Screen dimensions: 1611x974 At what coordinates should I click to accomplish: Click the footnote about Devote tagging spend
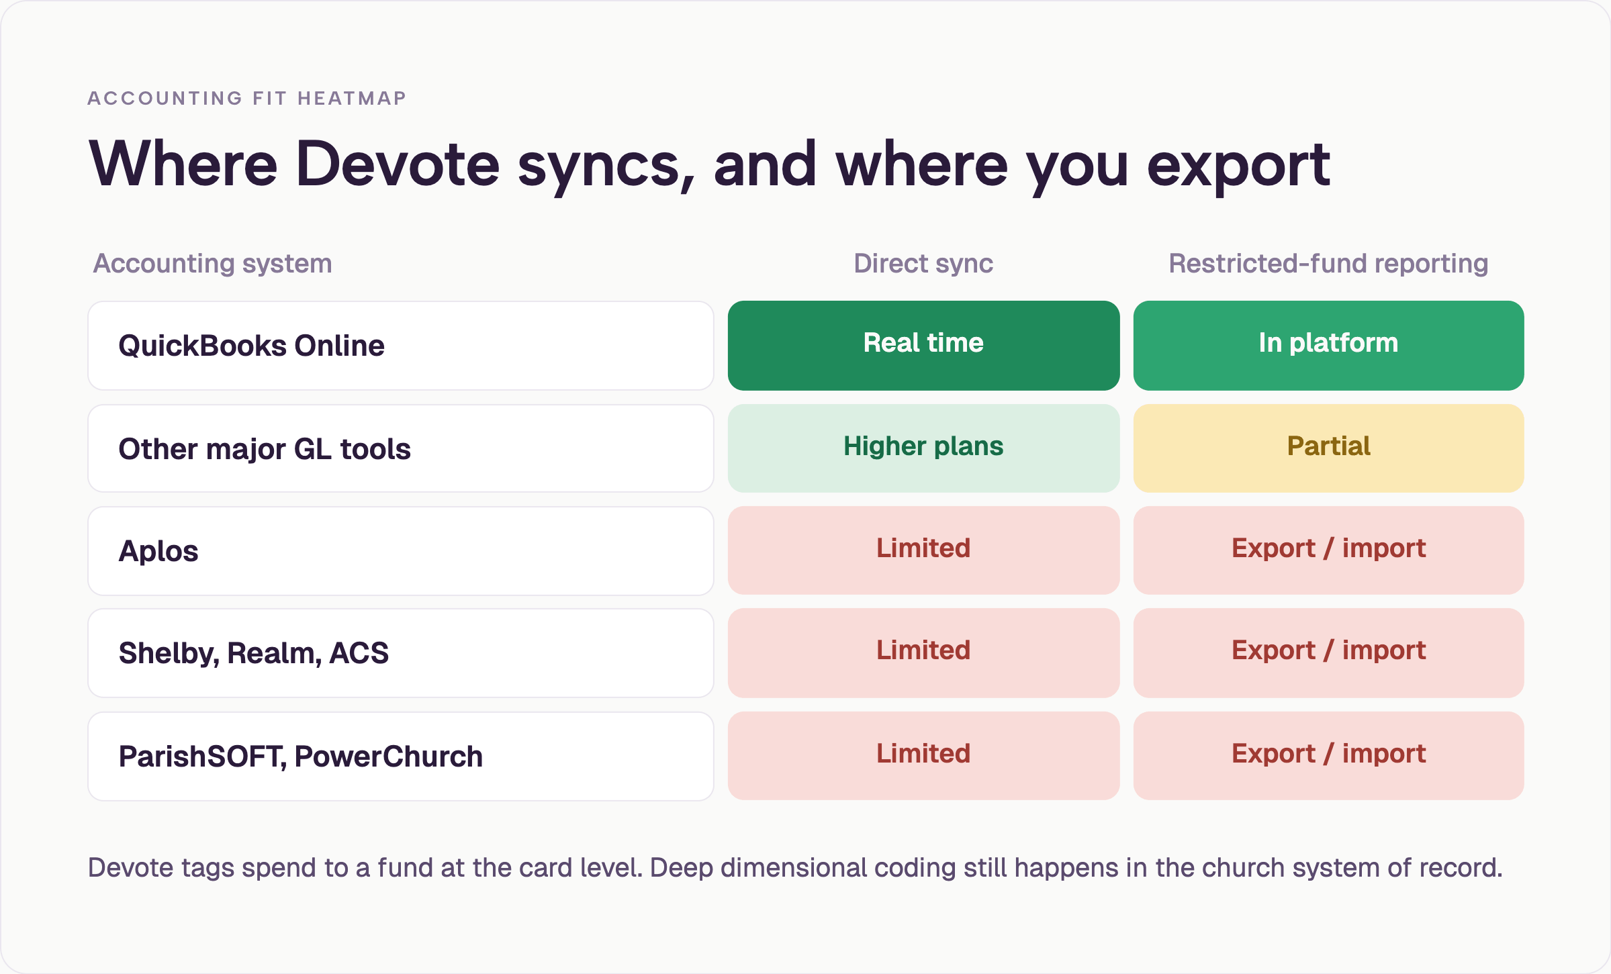tap(795, 868)
